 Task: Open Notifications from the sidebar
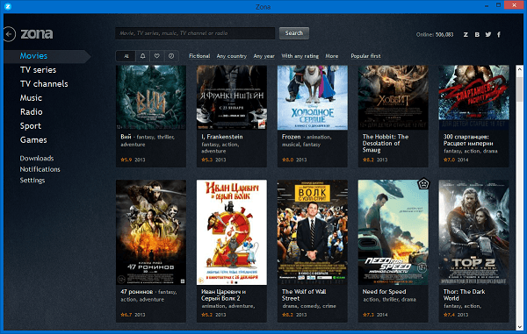click(40, 169)
